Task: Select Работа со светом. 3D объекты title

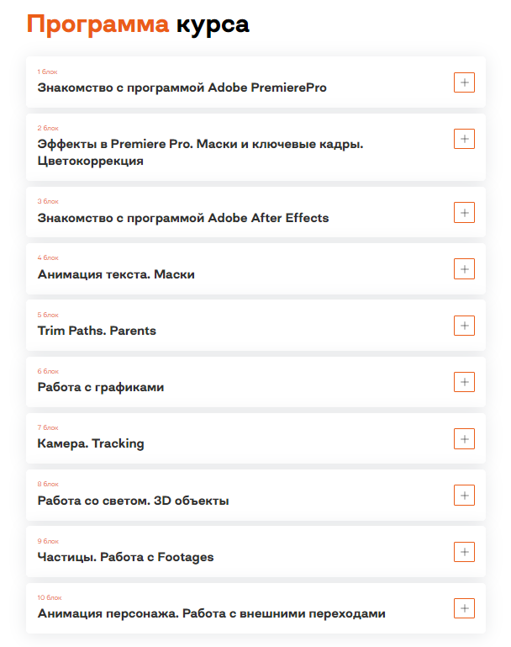Action: point(133,501)
